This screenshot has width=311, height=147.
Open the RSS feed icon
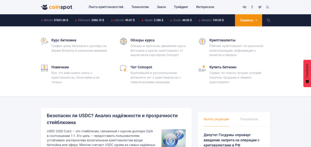click(267, 7)
